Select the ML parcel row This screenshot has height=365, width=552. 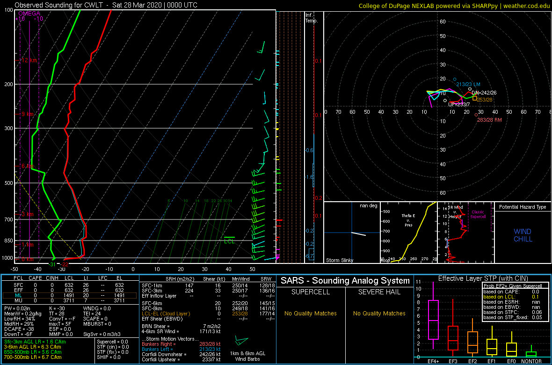click(x=70, y=296)
